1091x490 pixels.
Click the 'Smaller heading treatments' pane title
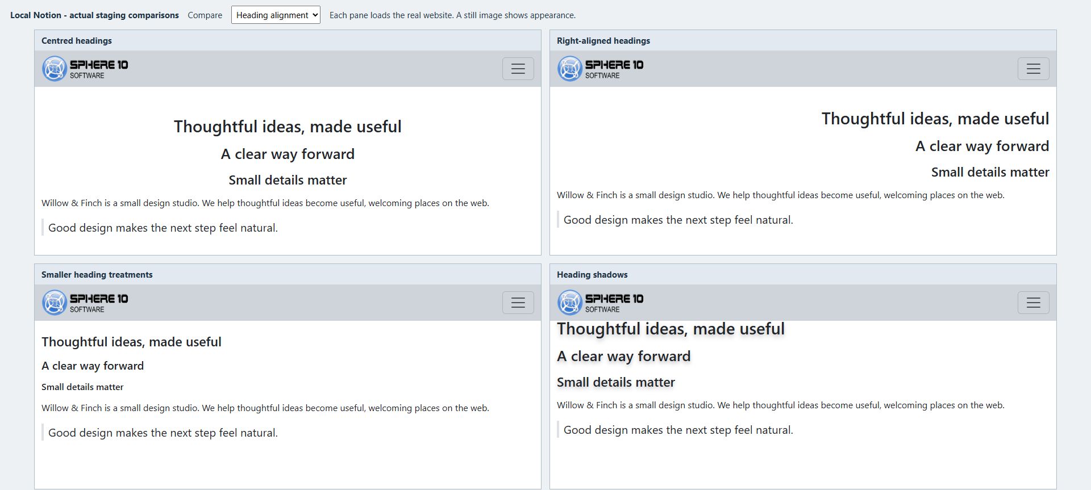[97, 275]
